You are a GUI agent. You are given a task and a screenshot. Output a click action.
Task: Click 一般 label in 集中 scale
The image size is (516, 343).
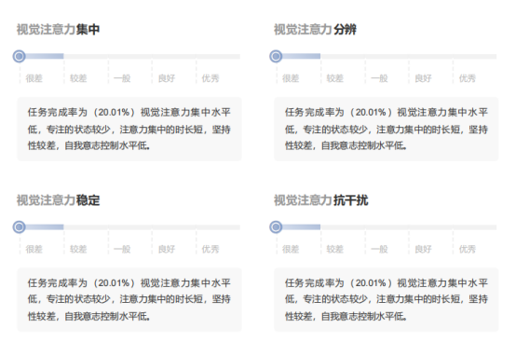[x=122, y=78]
